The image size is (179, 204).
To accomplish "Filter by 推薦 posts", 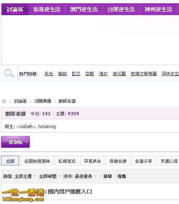I will (x=121, y=176).
